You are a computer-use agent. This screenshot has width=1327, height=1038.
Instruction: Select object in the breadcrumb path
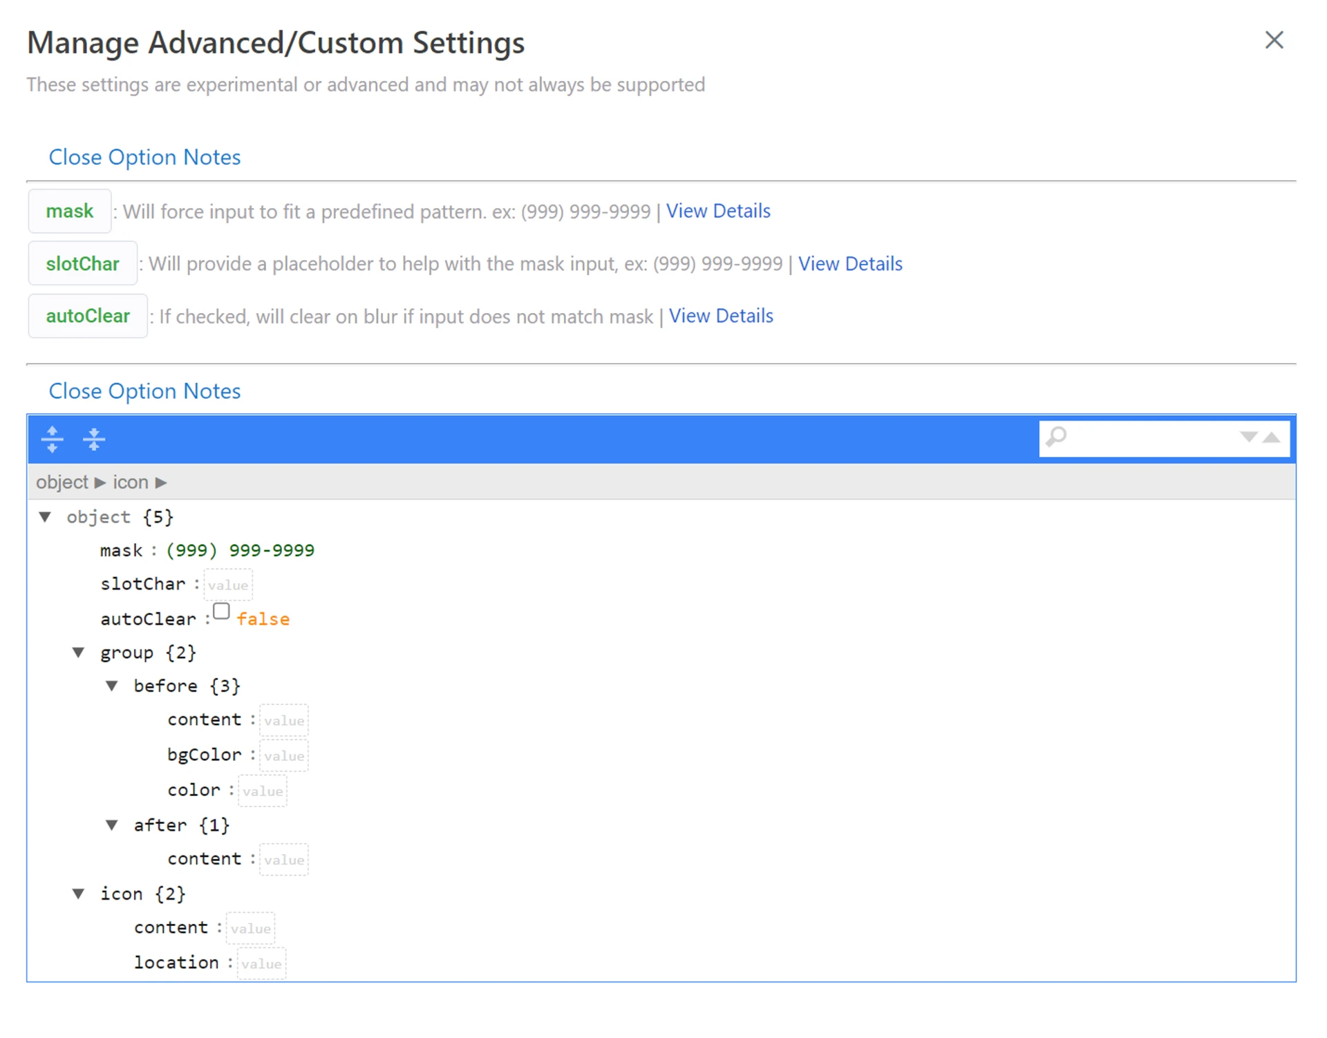click(62, 482)
